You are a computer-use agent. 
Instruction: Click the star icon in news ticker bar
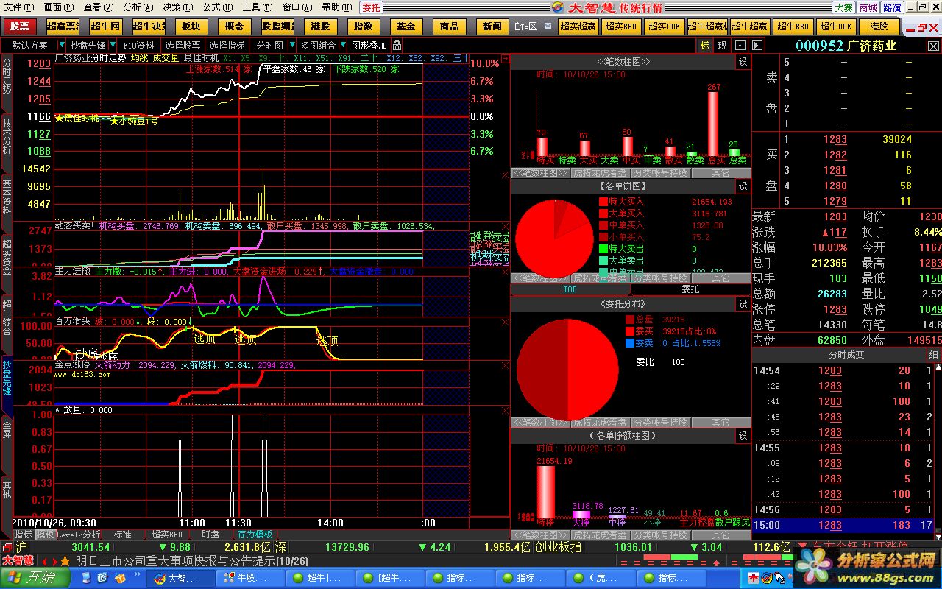coord(65,561)
